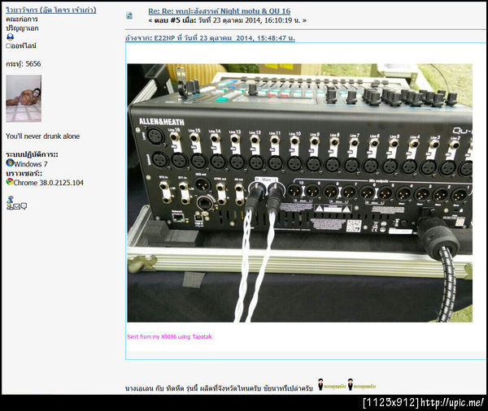Click the reply #5 date line

tap(228, 20)
